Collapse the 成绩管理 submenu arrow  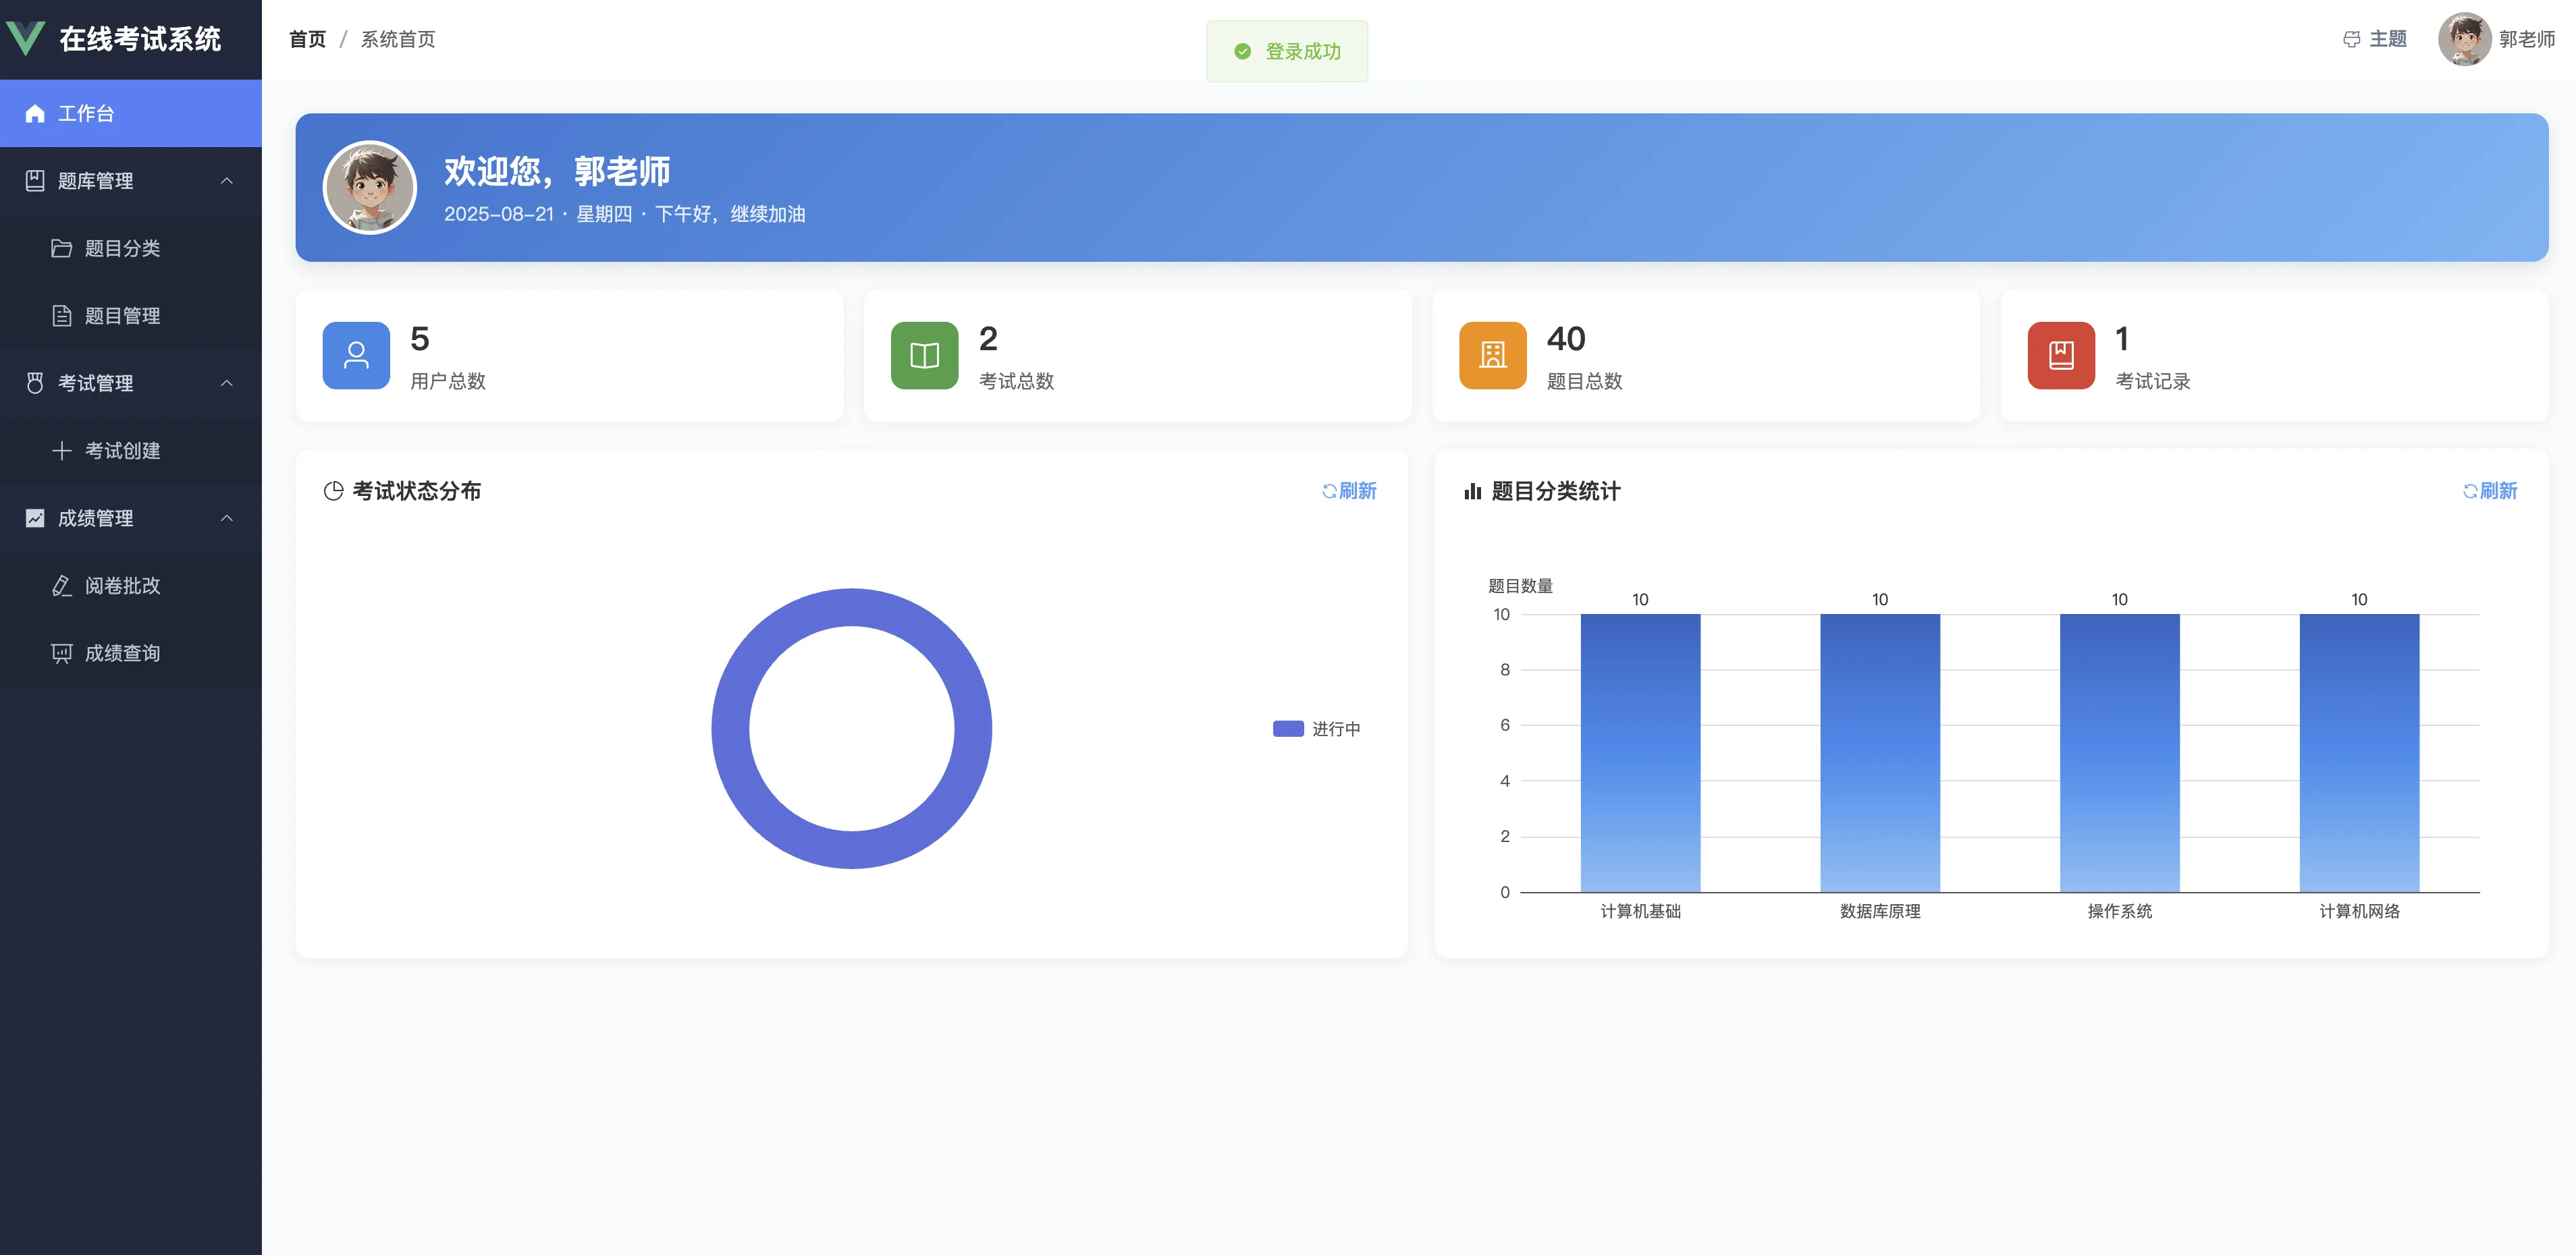tap(227, 518)
